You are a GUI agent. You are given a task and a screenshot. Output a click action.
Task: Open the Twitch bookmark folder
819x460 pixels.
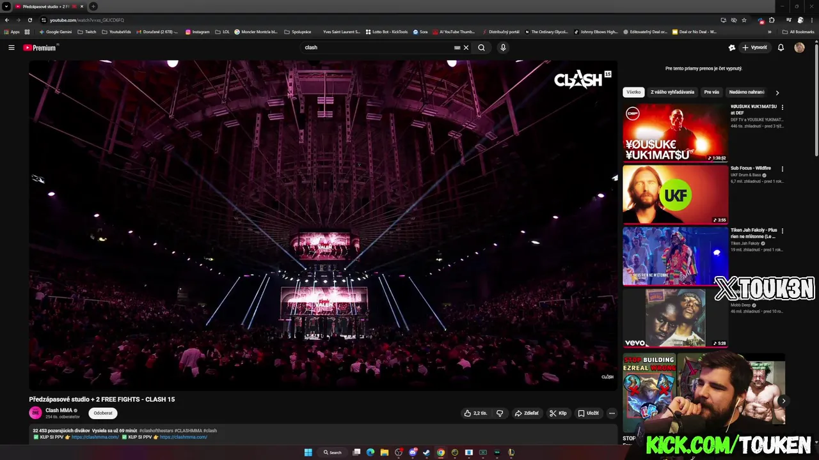pos(87,32)
